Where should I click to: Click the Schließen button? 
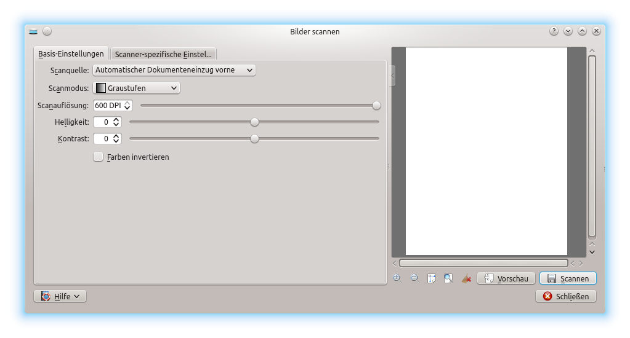click(566, 296)
